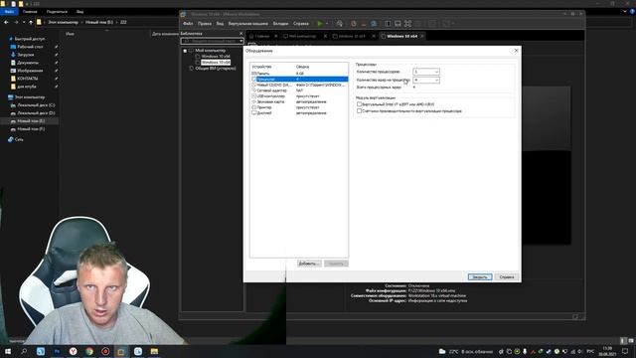636x358 pixels.
Task: Select the Процессоры row in device list
Action: pyautogui.click(x=299, y=80)
